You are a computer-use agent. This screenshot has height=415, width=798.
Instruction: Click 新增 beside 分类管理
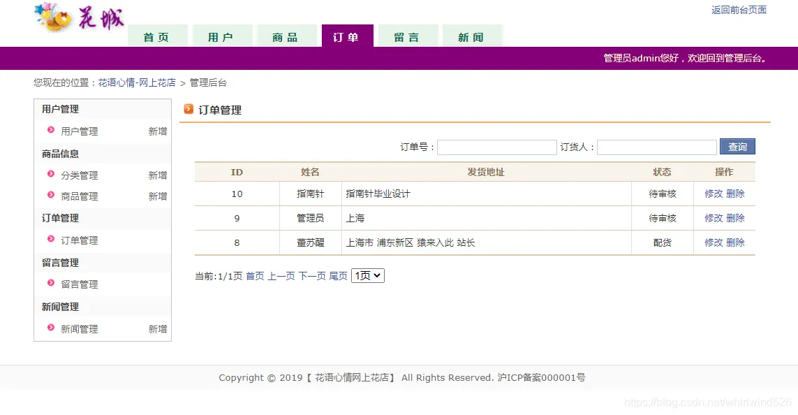(x=158, y=175)
